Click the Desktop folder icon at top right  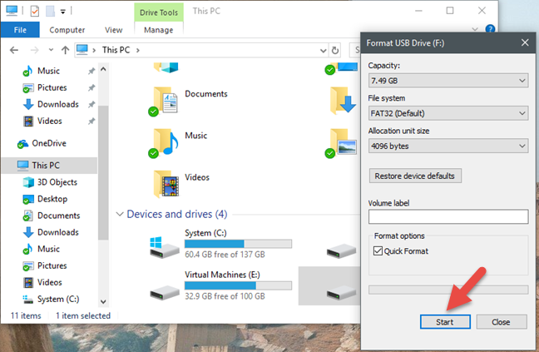click(x=343, y=68)
